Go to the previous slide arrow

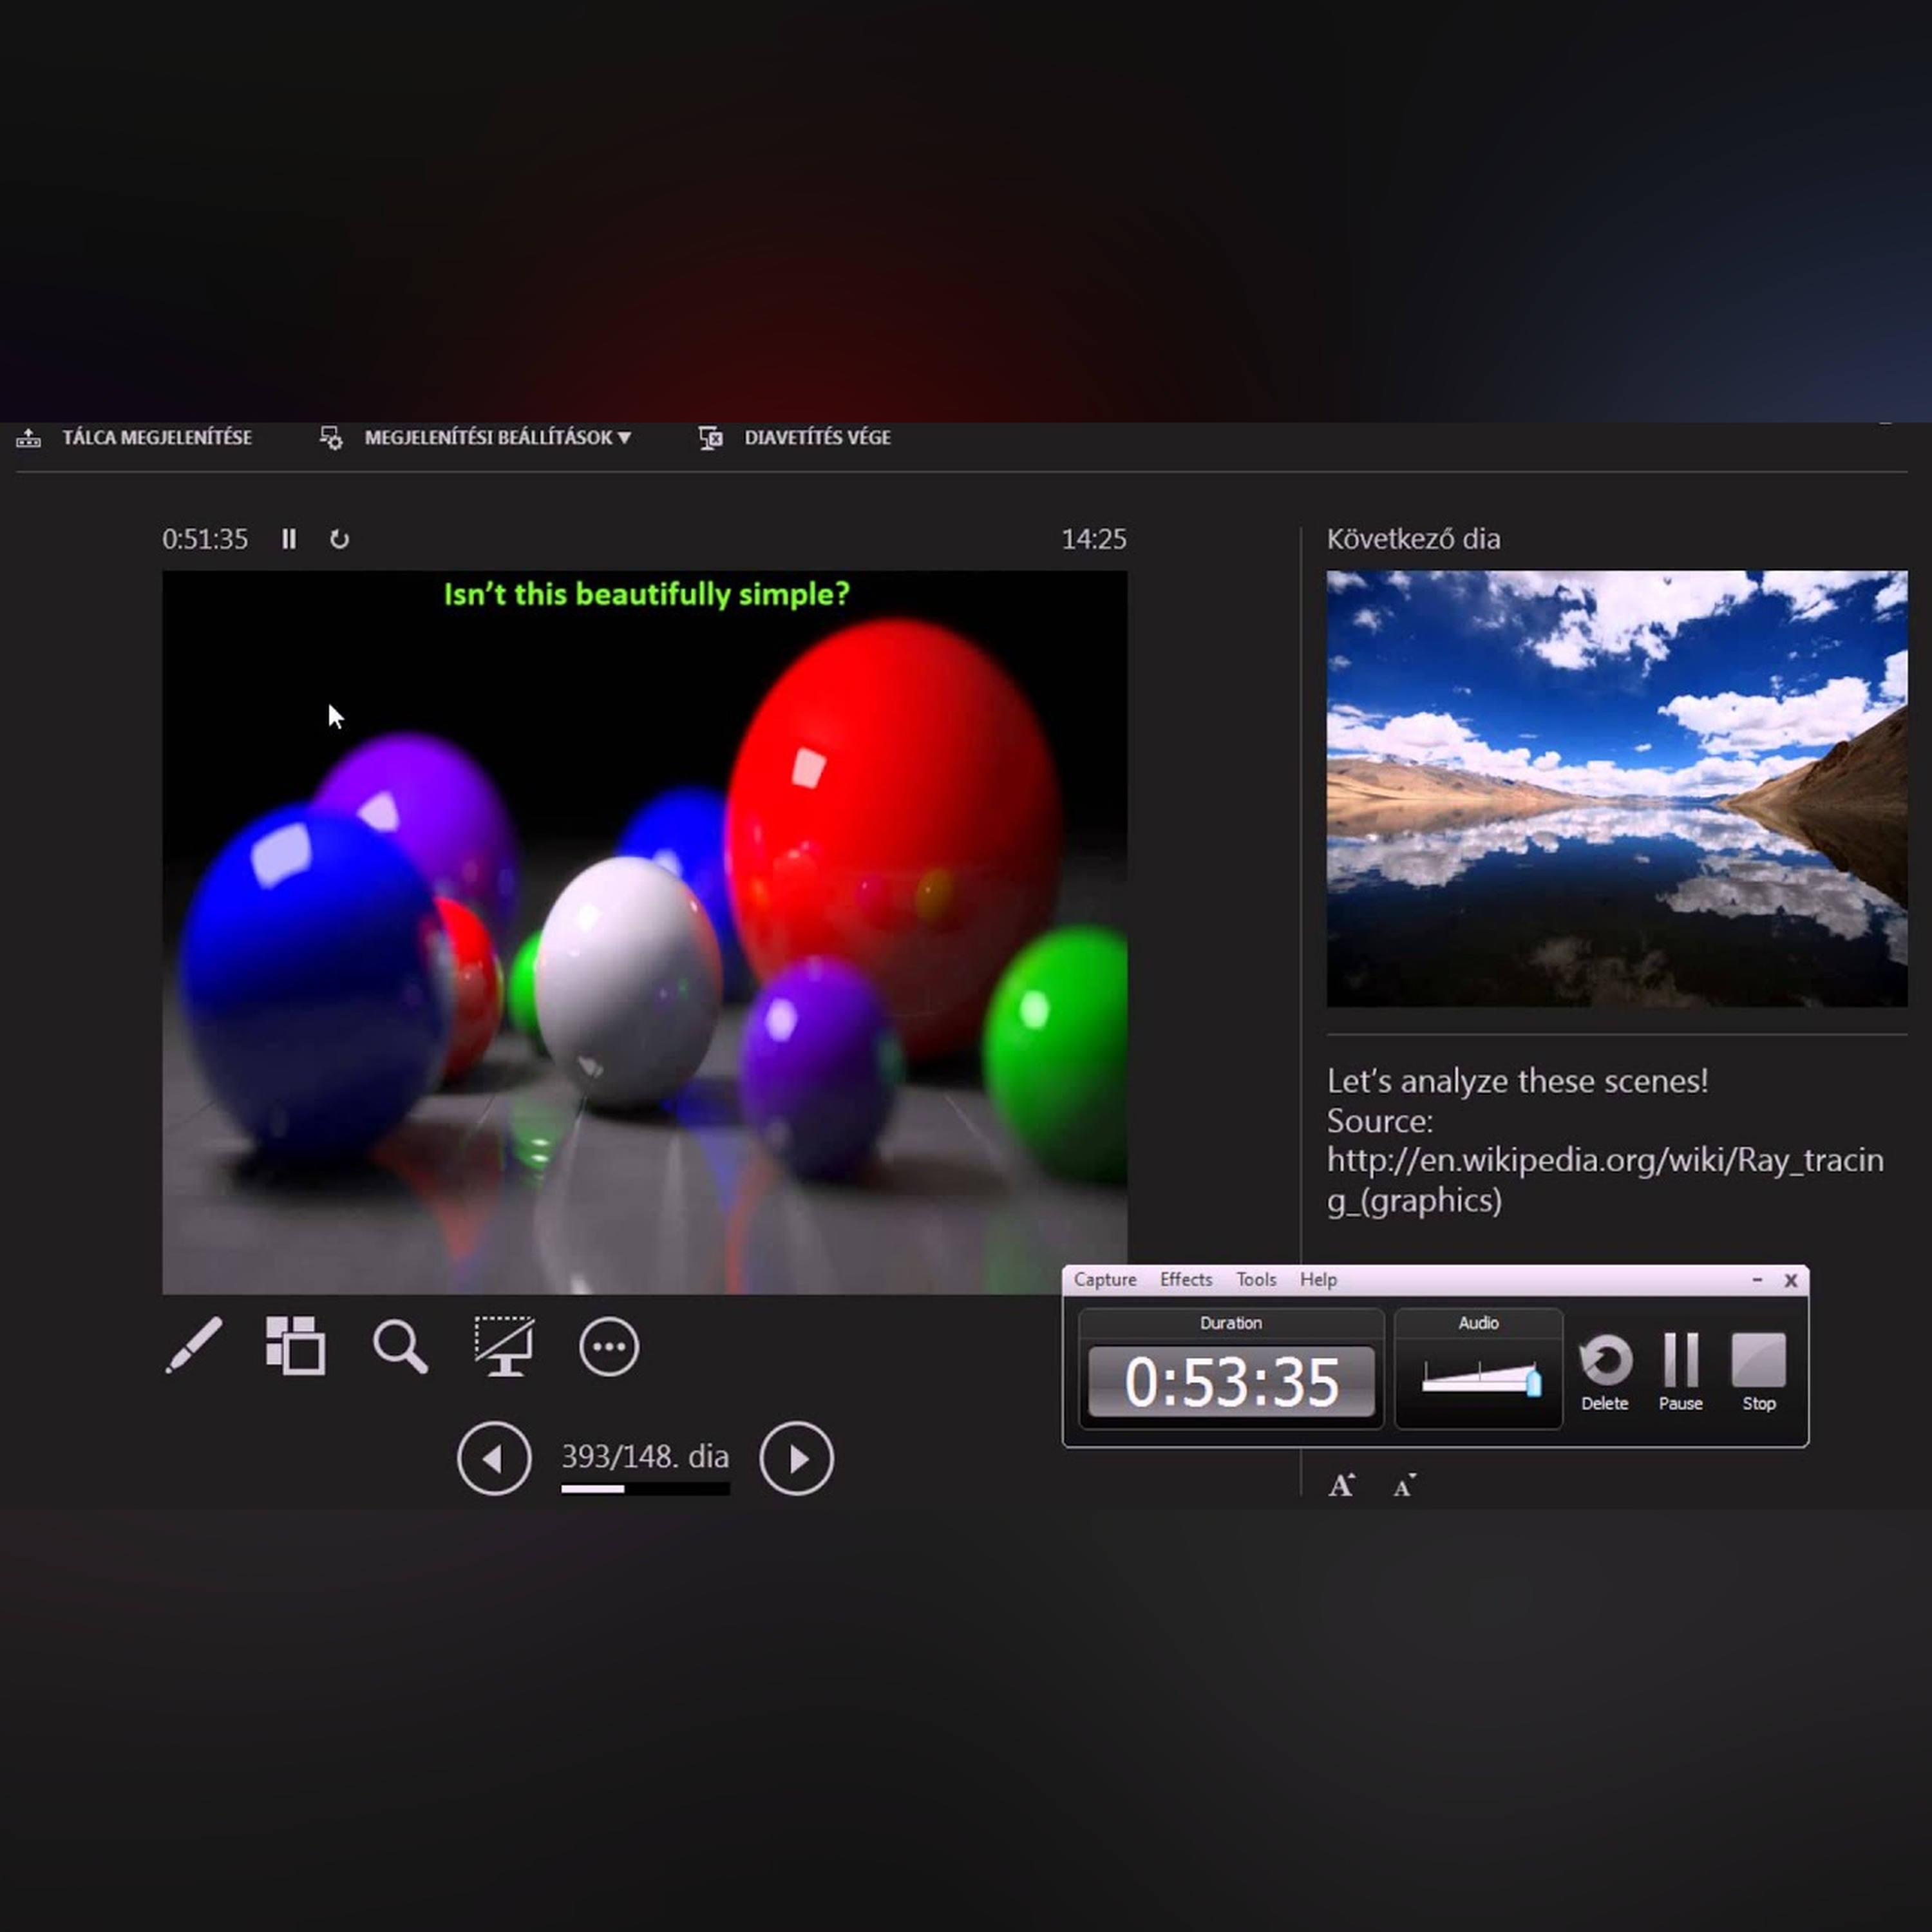494,1458
